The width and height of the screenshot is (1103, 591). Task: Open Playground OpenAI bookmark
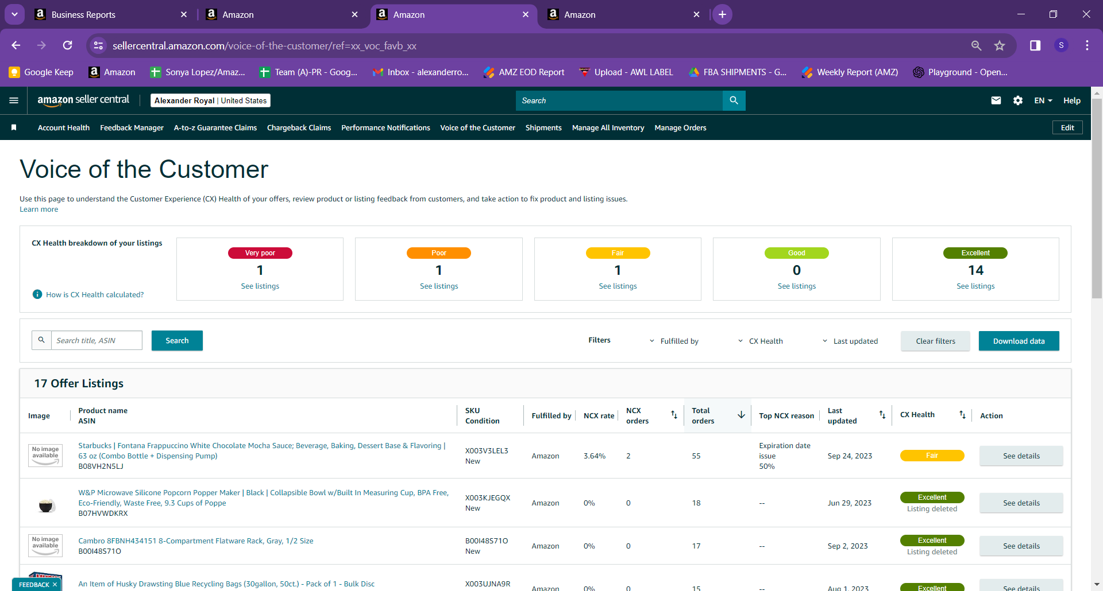960,72
